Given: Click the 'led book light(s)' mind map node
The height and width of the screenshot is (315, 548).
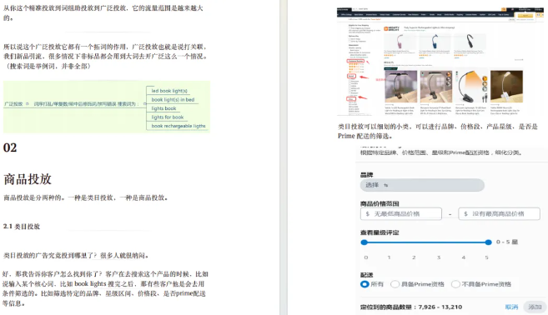Looking at the screenshot, I should click(169, 91).
